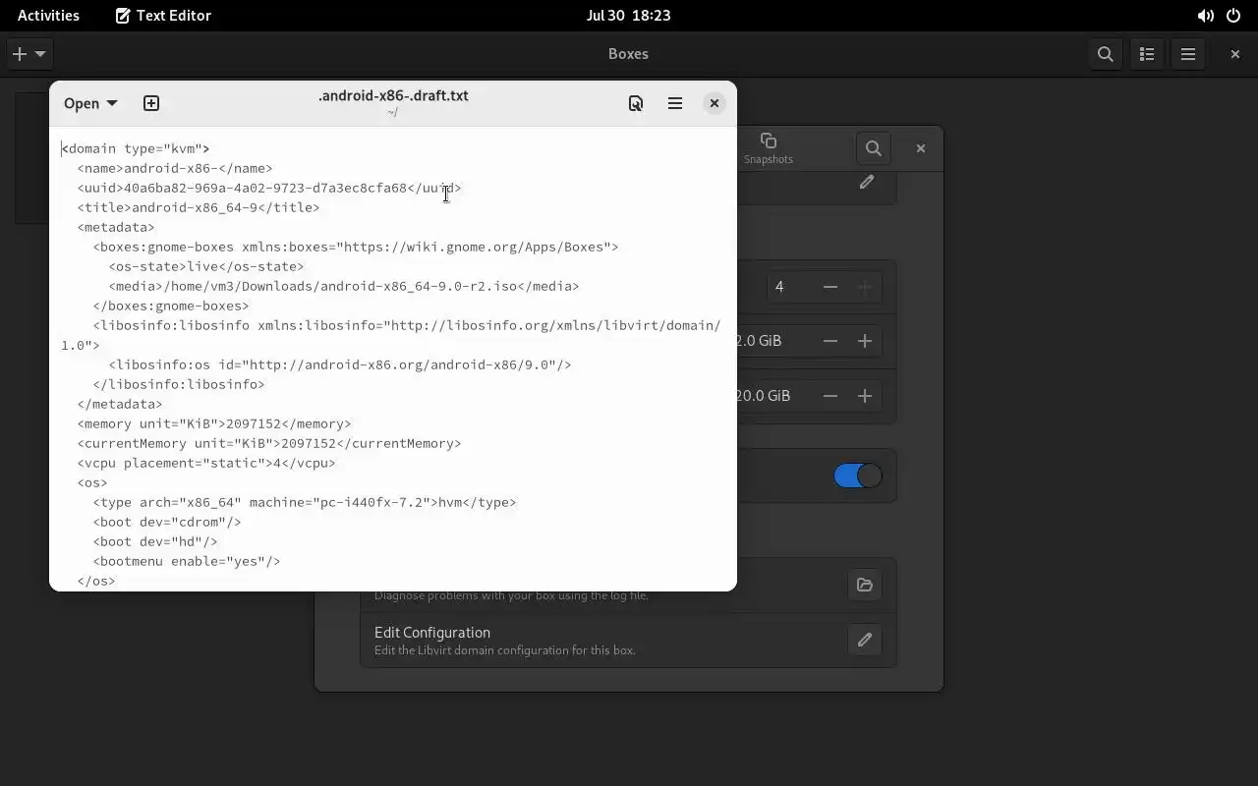Click the <media> ISO path line
Viewport: 1258px width, 786px height.
(344, 286)
